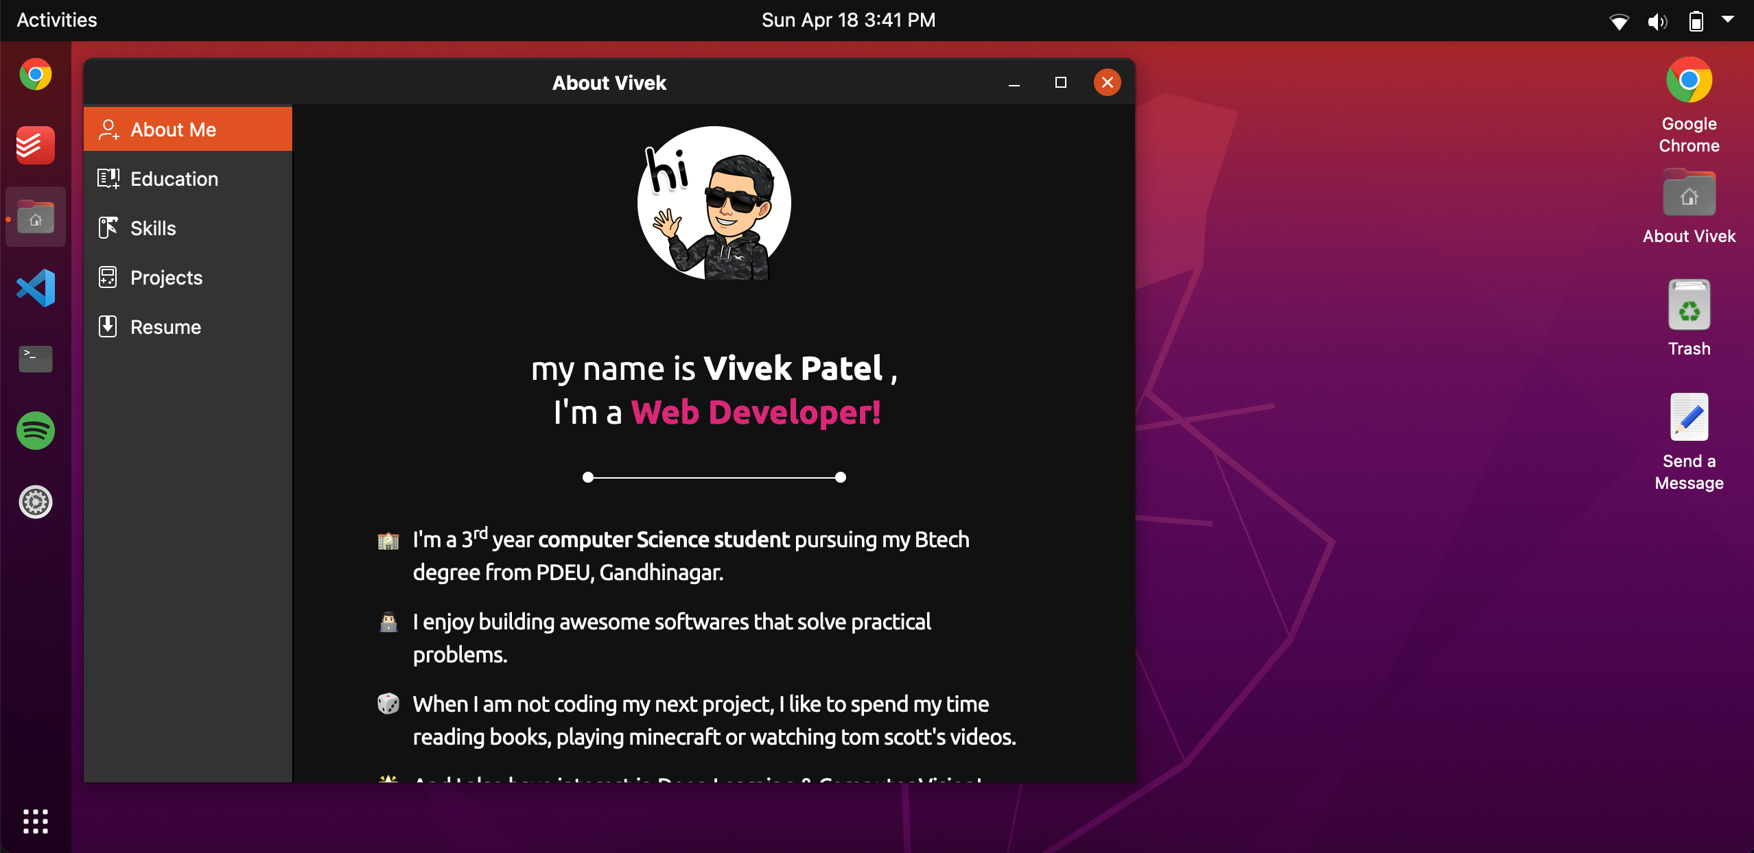Click the school building emoji bullet
Image resolution: width=1754 pixels, height=853 pixels.
click(388, 541)
